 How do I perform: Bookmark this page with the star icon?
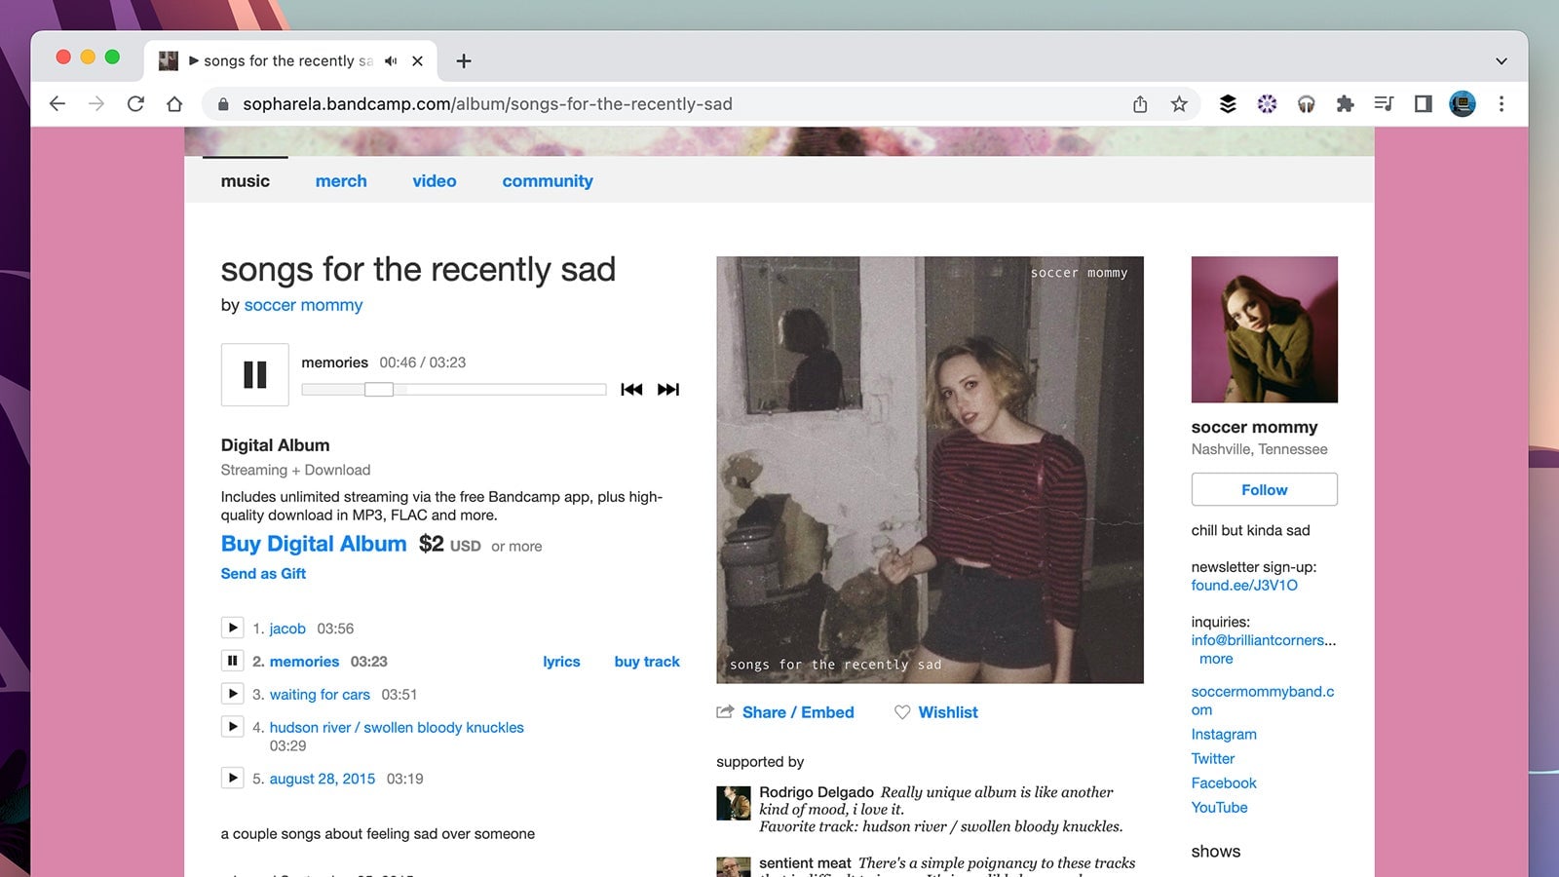tap(1179, 103)
